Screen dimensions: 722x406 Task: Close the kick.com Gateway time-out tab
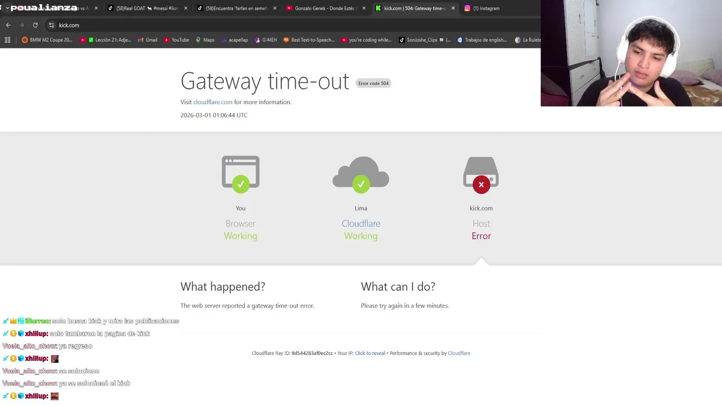453,8
